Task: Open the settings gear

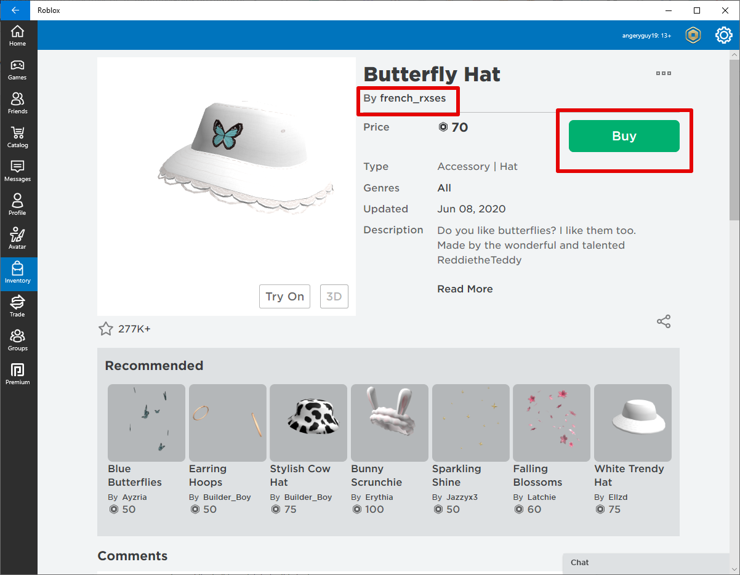Action: tap(723, 36)
